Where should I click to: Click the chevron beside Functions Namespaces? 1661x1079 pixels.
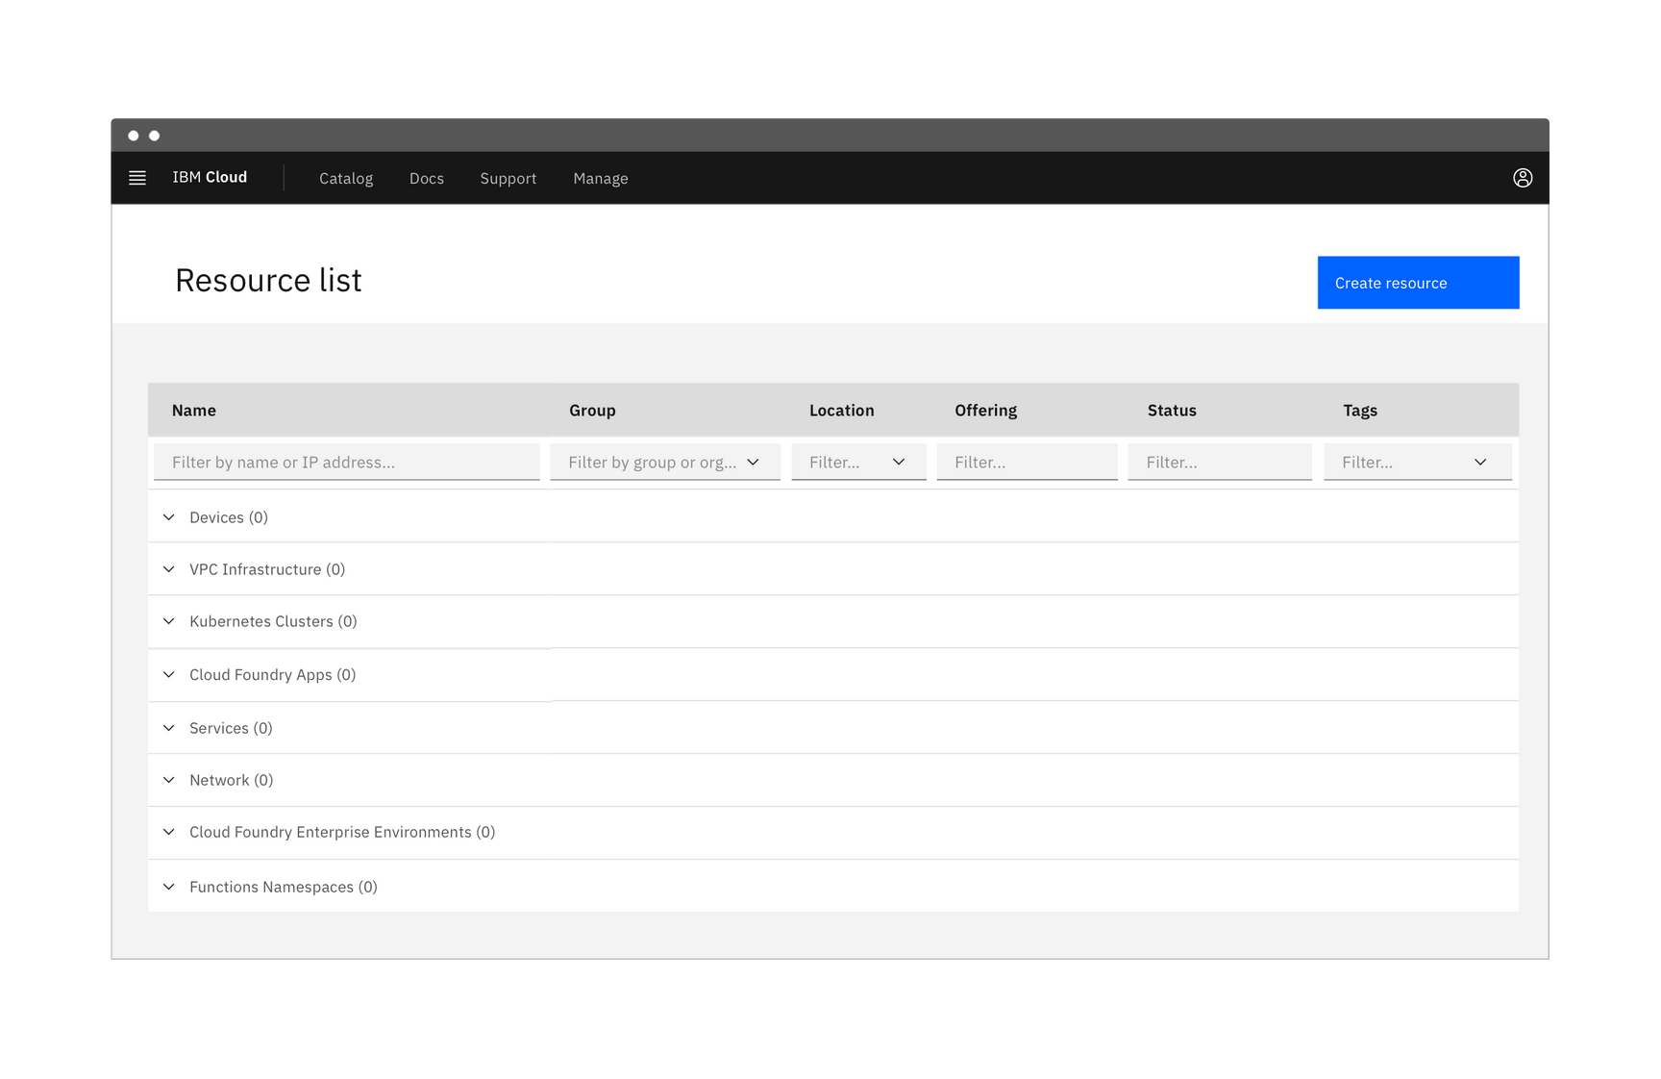[x=169, y=886]
